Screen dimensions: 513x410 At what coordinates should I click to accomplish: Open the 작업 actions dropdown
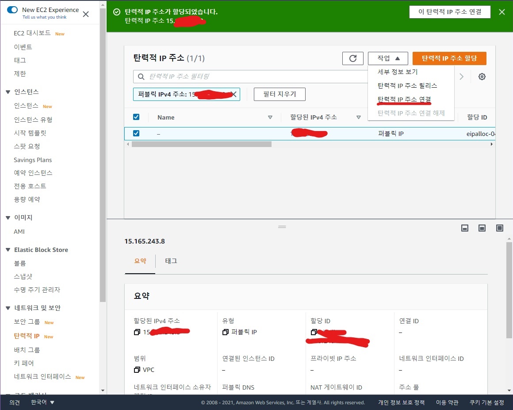(388, 58)
